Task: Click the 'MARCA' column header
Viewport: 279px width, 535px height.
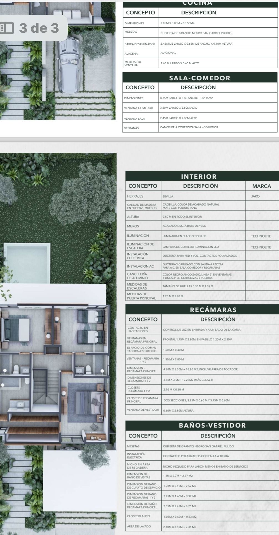Action: [262, 186]
